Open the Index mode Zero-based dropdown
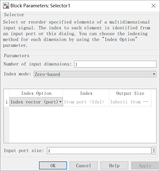This screenshot has width=160, height=171. pos(95,74)
